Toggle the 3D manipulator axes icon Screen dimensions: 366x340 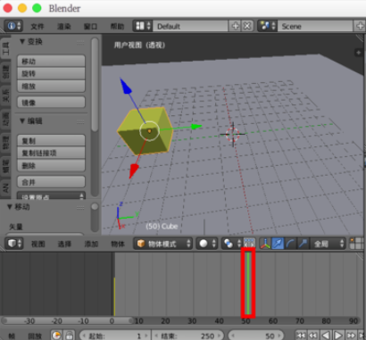(x=265, y=244)
